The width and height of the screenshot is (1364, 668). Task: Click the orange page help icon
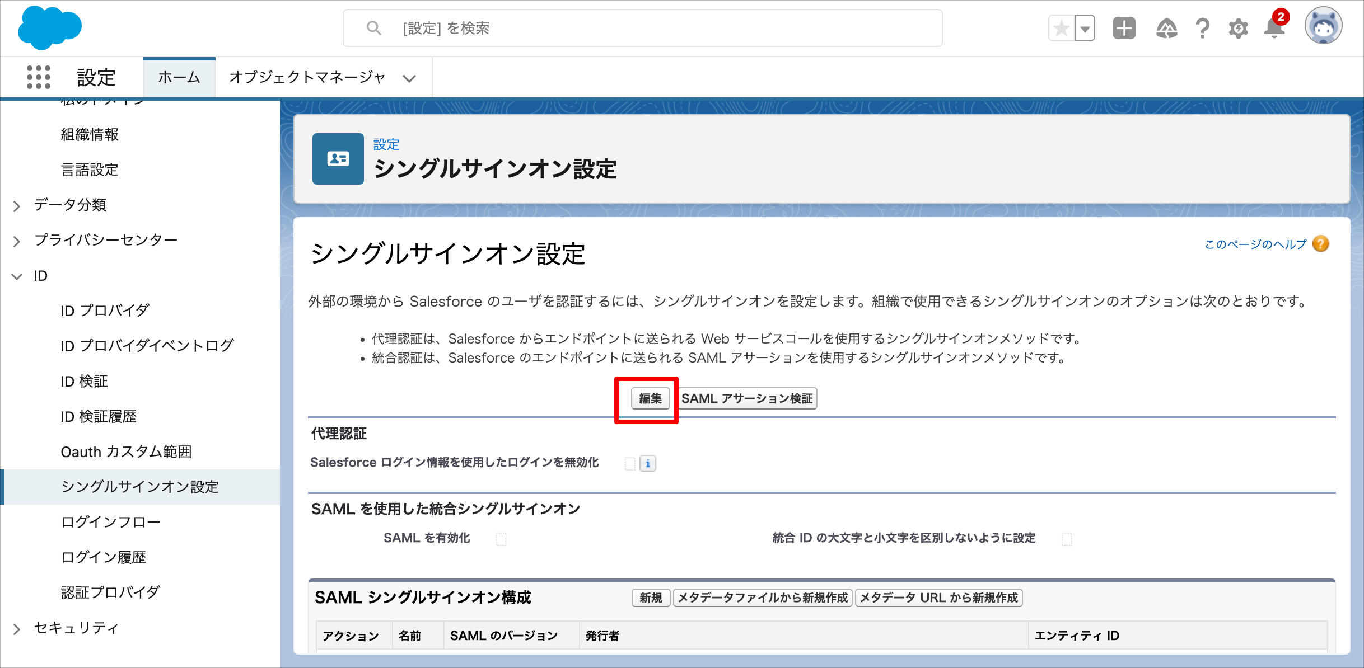pyautogui.click(x=1320, y=244)
